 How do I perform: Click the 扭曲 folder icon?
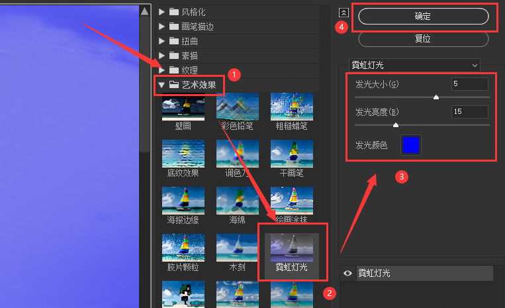coord(174,41)
